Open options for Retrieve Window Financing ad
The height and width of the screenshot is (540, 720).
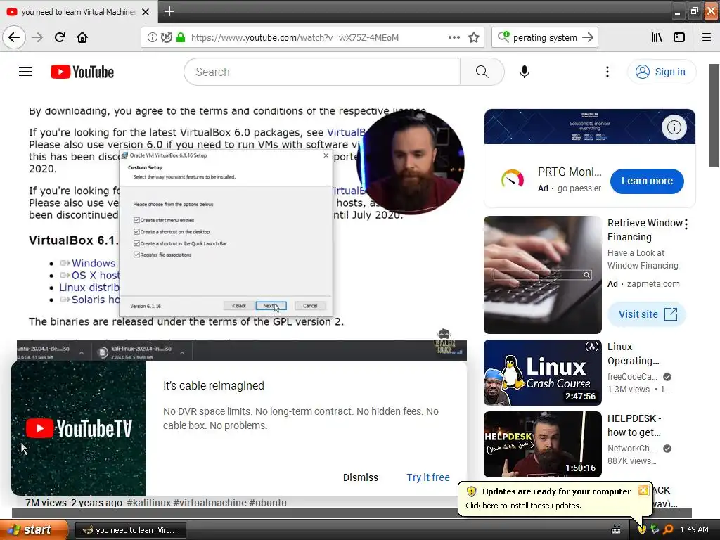(686, 224)
